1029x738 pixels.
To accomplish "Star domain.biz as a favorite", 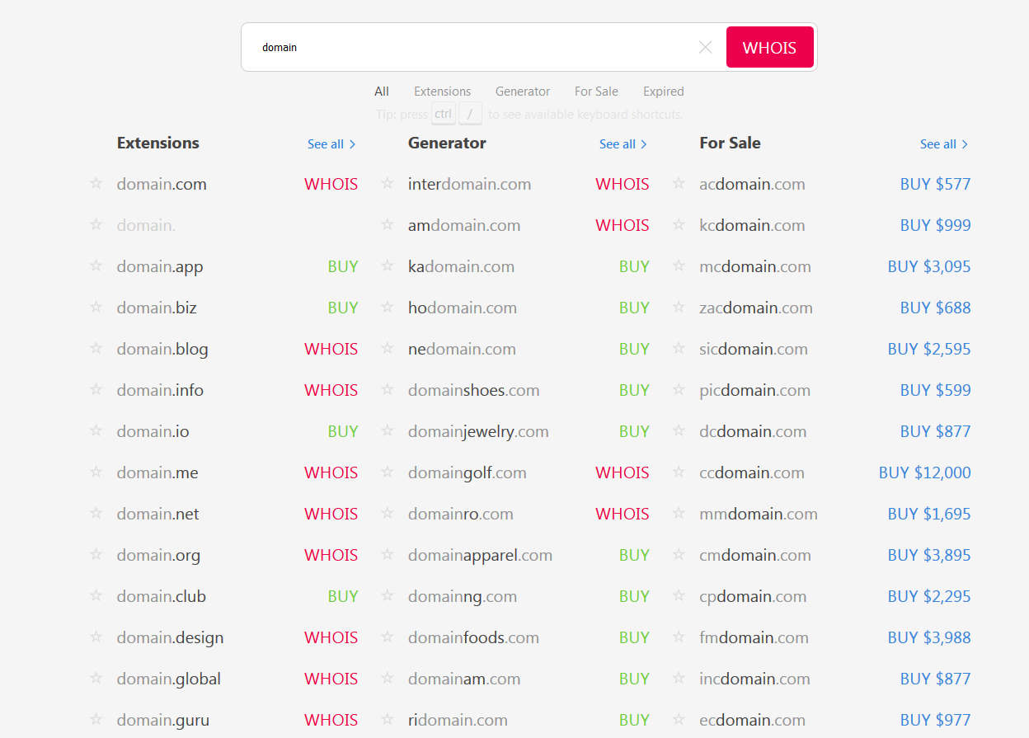I will 96,307.
